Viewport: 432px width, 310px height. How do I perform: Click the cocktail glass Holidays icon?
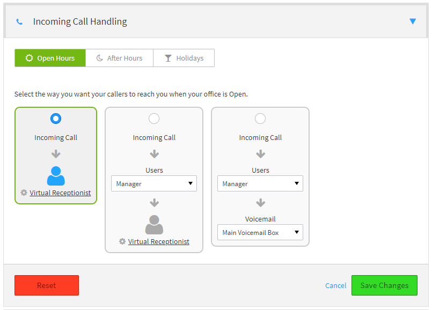click(x=168, y=58)
